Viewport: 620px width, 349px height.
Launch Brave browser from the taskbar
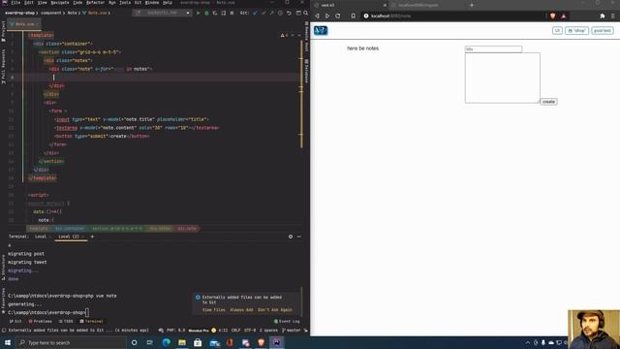click(x=261, y=342)
